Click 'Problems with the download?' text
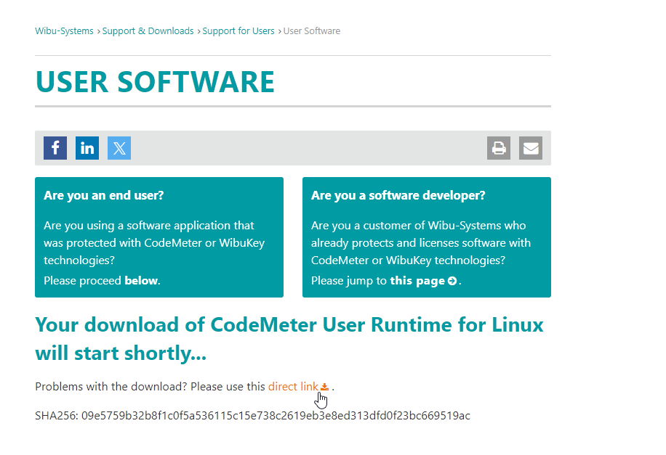Image resolution: width=666 pixels, height=455 pixels. pos(111,387)
